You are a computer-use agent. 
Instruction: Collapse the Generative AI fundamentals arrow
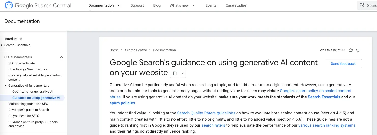click(6, 86)
